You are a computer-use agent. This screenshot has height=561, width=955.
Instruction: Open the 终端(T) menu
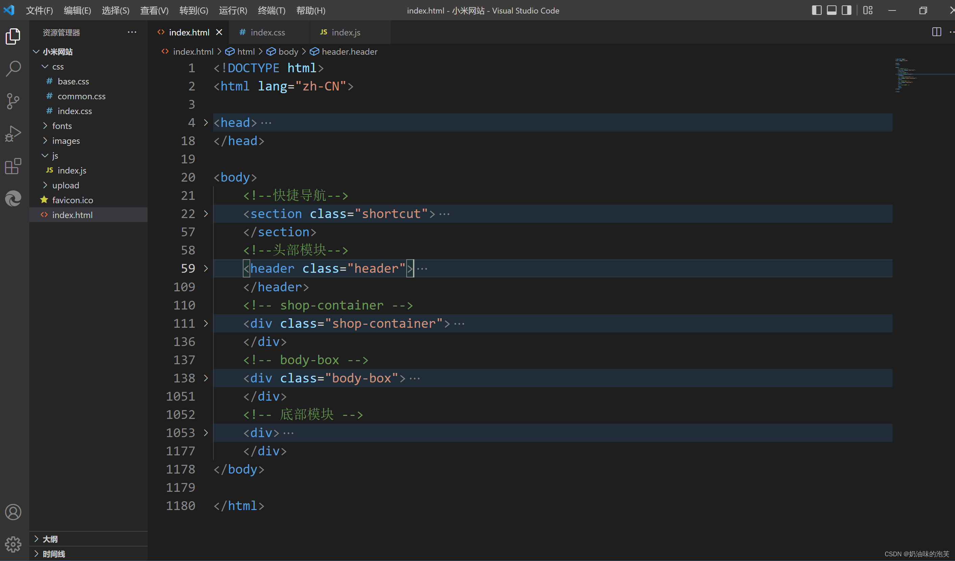[x=272, y=10]
